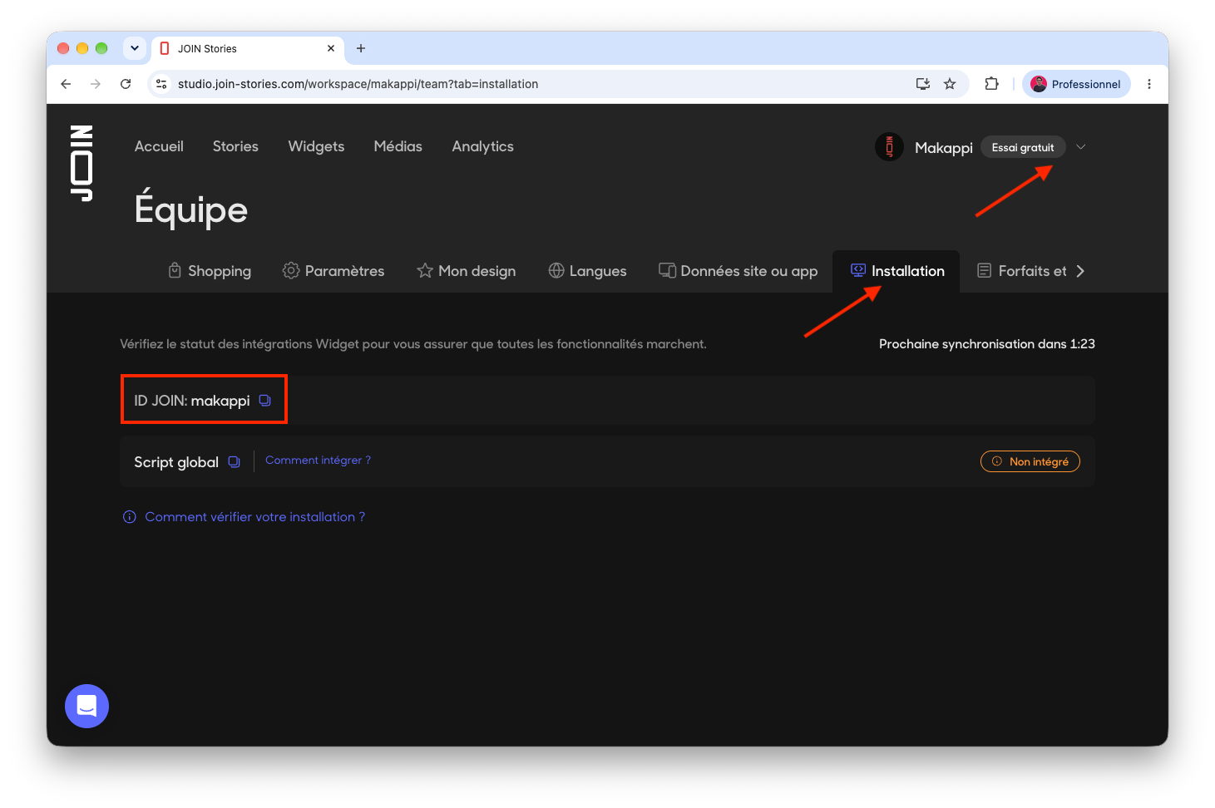1215x808 pixels.
Task: Select the Installation tab
Action: coord(896,271)
